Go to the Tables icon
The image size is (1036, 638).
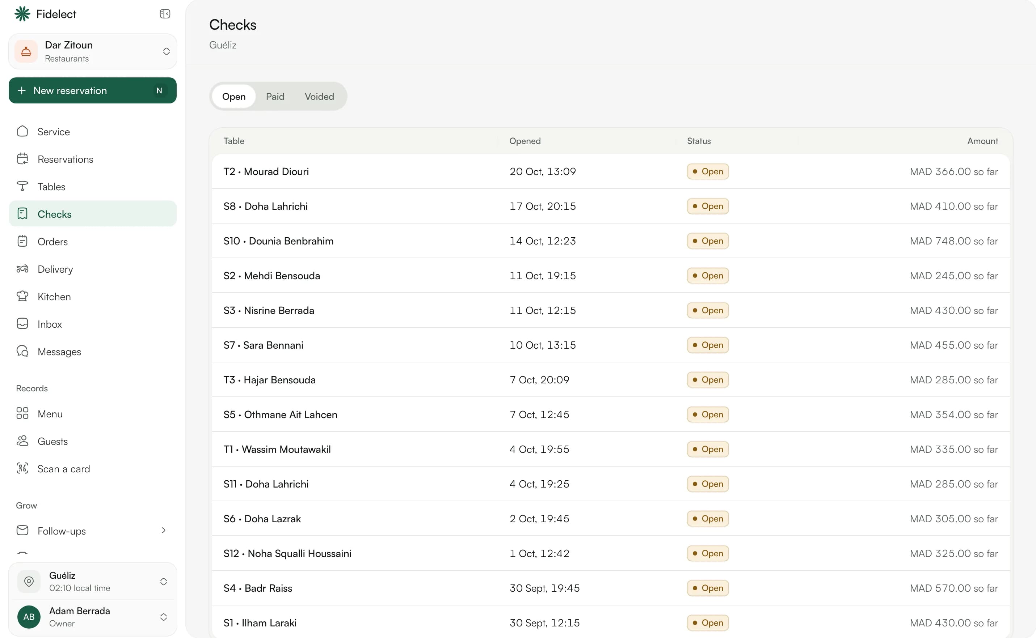(x=22, y=186)
